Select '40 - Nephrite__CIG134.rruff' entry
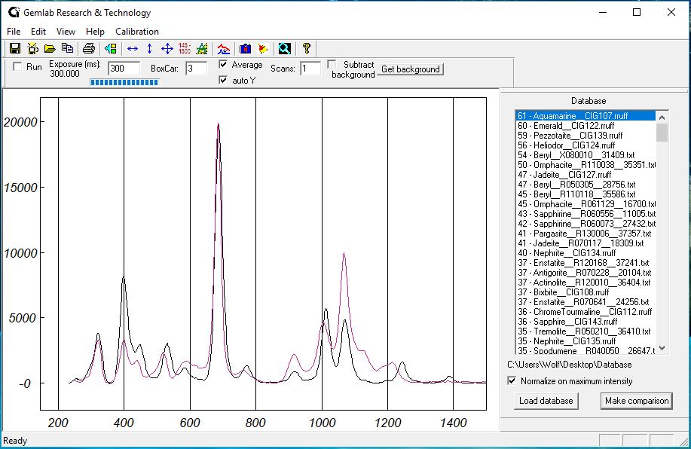The image size is (691, 449). click(586, 253)
